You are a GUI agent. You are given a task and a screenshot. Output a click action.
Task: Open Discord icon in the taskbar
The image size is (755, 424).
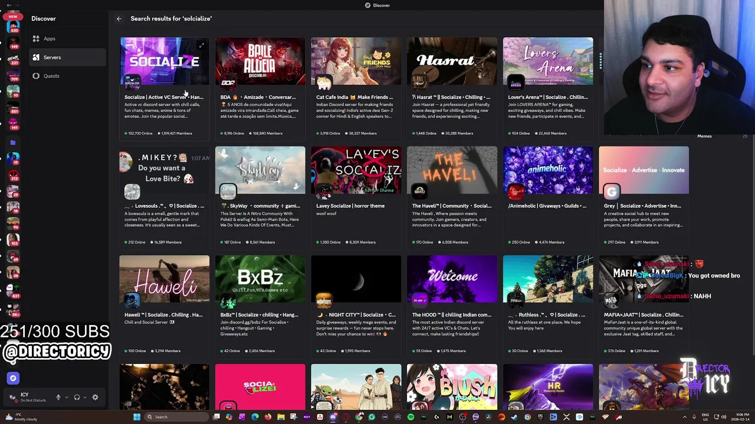click(x=333, y=417)
